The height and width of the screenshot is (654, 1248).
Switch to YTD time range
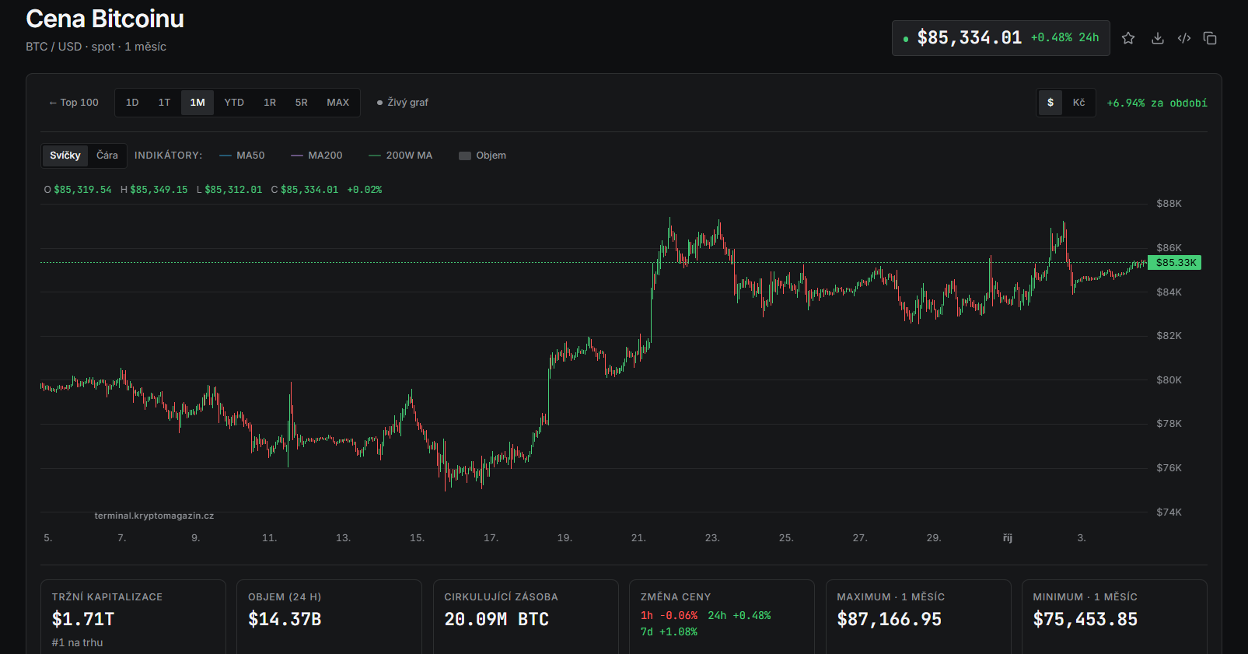pos(234,103)
